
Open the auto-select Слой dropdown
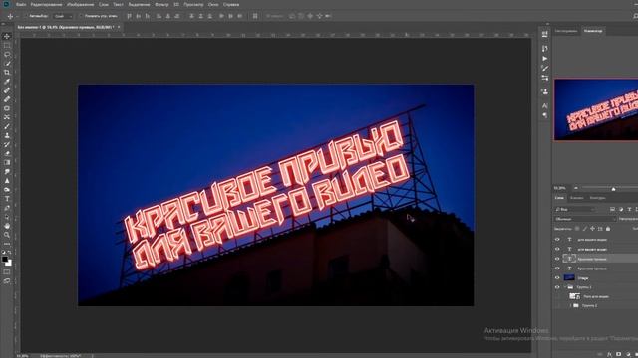click(x=63, y=16)
